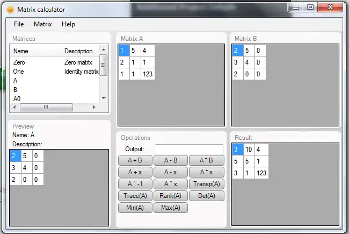
Task: Select matrix B in the Matrices list
Action: [x=55, y=90]
